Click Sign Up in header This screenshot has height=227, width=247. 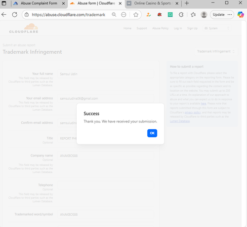tap(192, 28)
